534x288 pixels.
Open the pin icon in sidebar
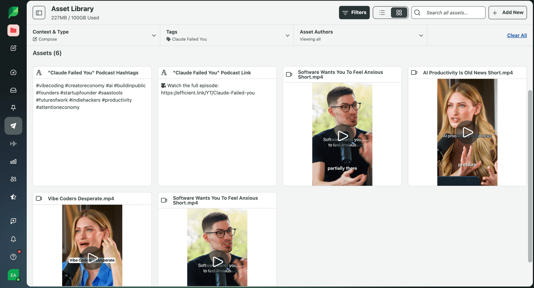coord(13,108)
